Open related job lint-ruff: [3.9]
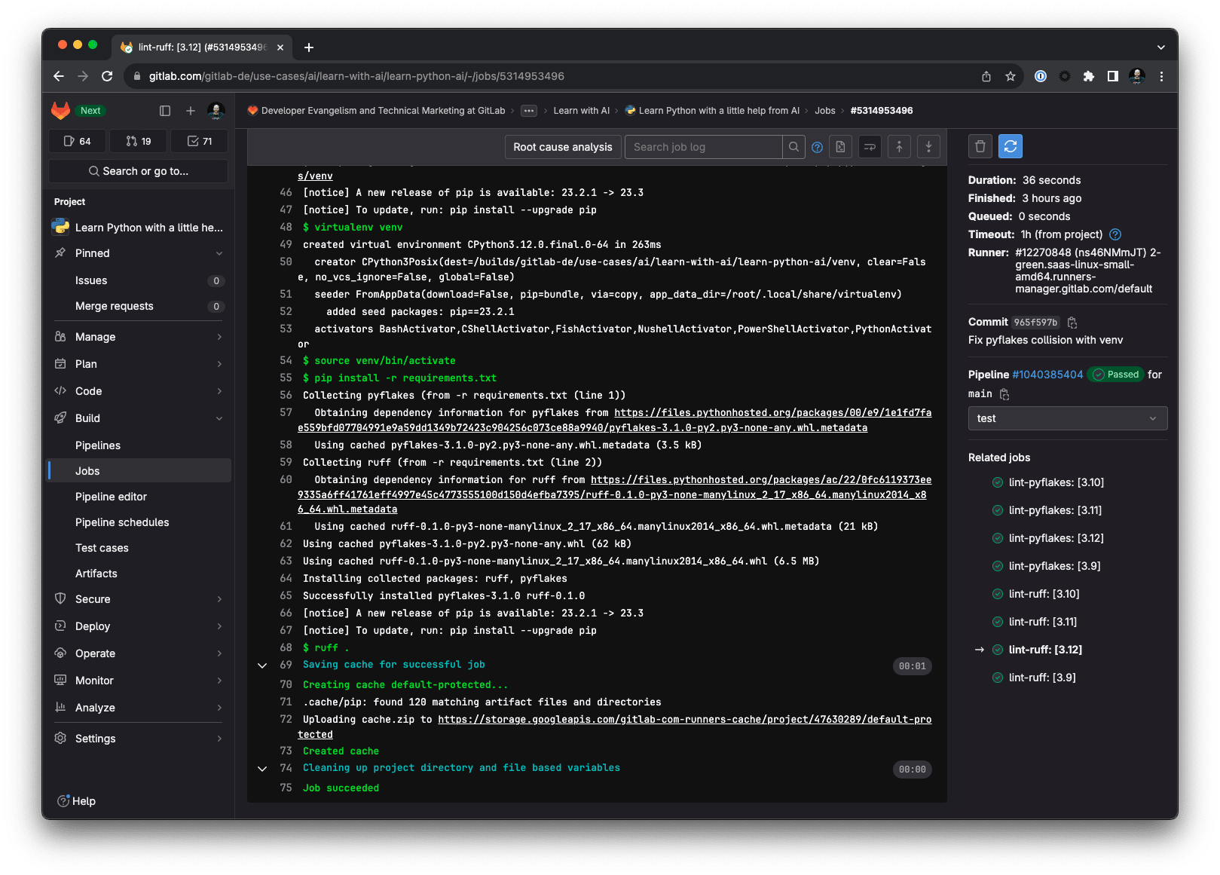 pos(1042,678)
